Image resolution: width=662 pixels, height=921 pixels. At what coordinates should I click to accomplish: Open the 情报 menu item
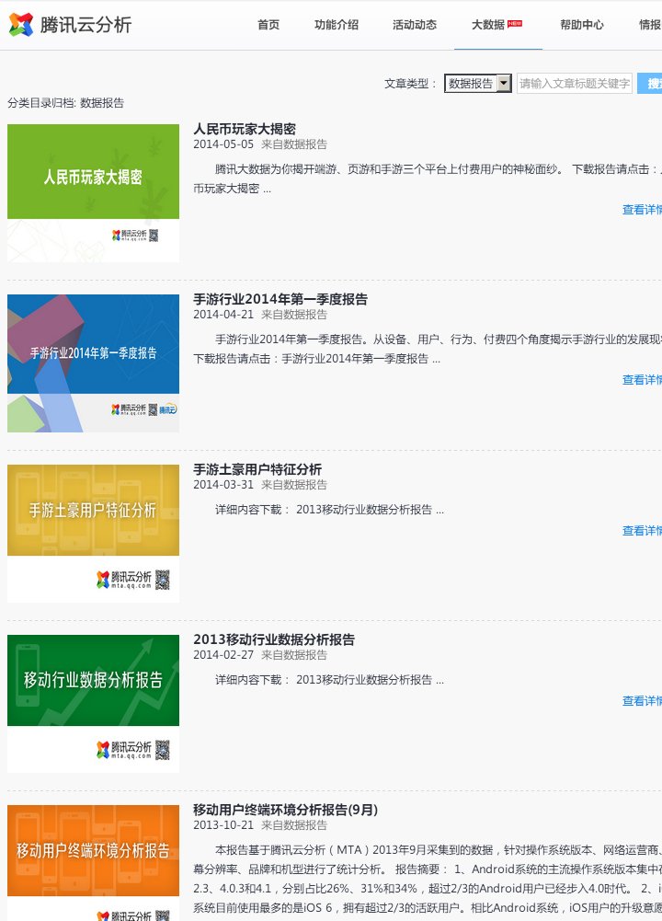pyautogui.click(x=650, y=25)
